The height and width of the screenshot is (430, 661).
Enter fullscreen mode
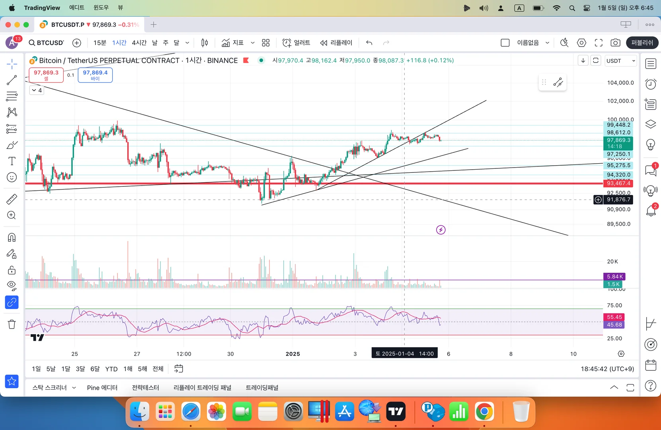[x=599, y=43]
